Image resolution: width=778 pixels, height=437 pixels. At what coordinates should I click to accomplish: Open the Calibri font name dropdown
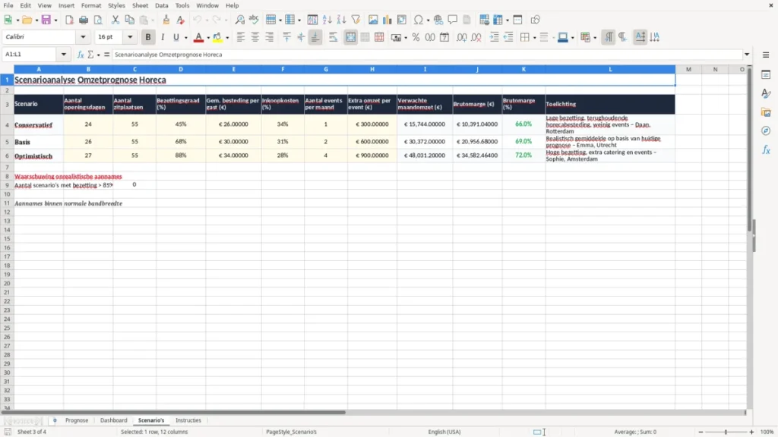[x=83, y=36]
